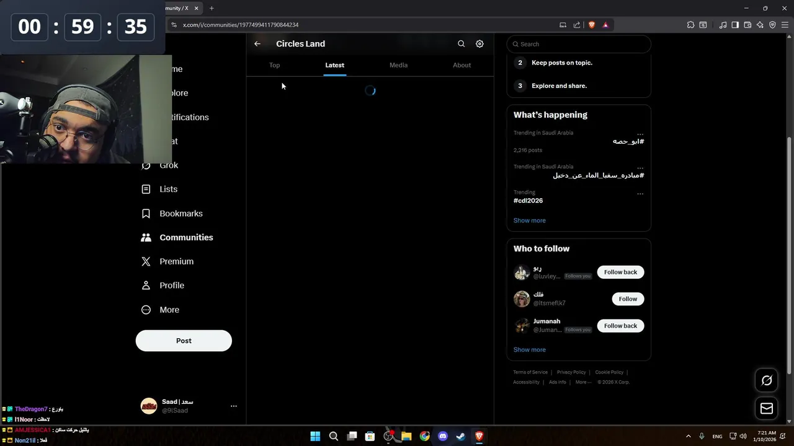Open the floating messages envelope button
This screenshot has width=794, height=446.
(x=767, y=409)
